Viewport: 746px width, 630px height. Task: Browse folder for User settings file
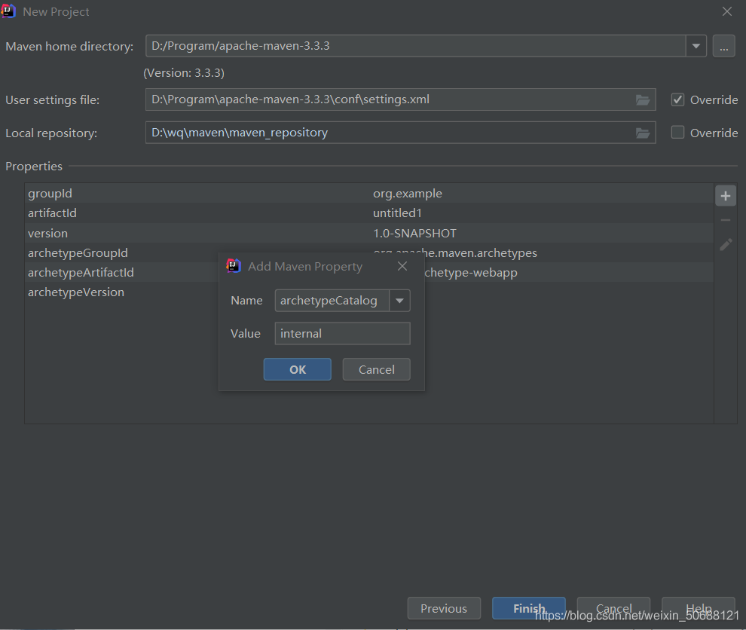pos(643,100)
